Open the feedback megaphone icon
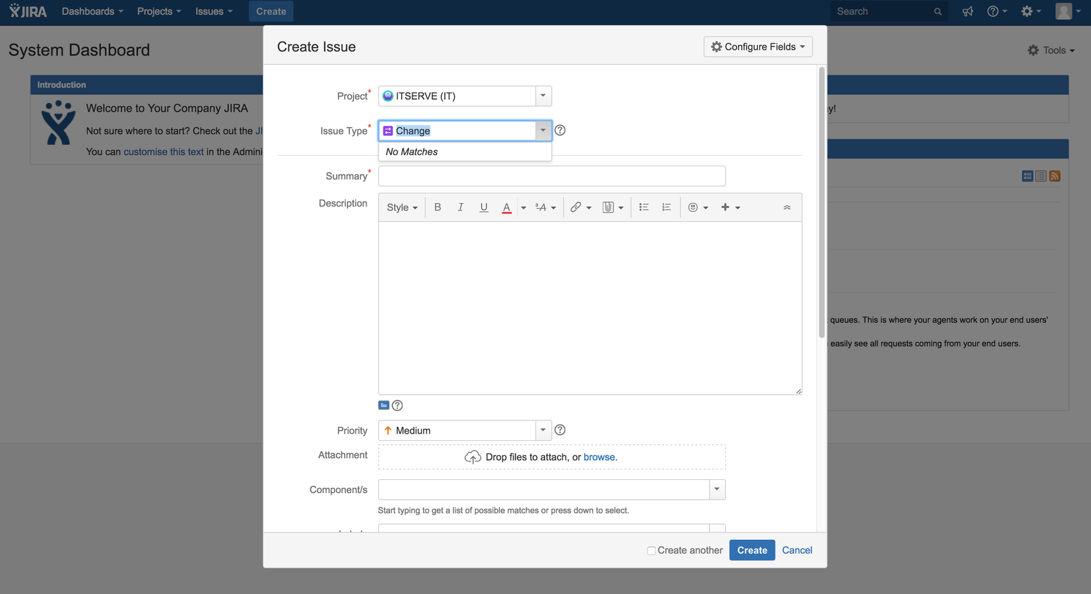Image resolution: width=1091 pixels, height=594 pixels. (x=968, y=11)
